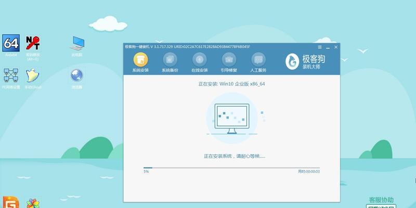The image size is (416, 208).
Task: Click the installer title bar version text
Action: tap(187, 47)
